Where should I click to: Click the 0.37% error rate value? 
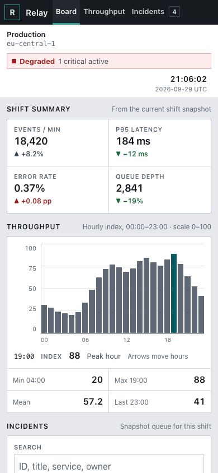coord(30,188)
